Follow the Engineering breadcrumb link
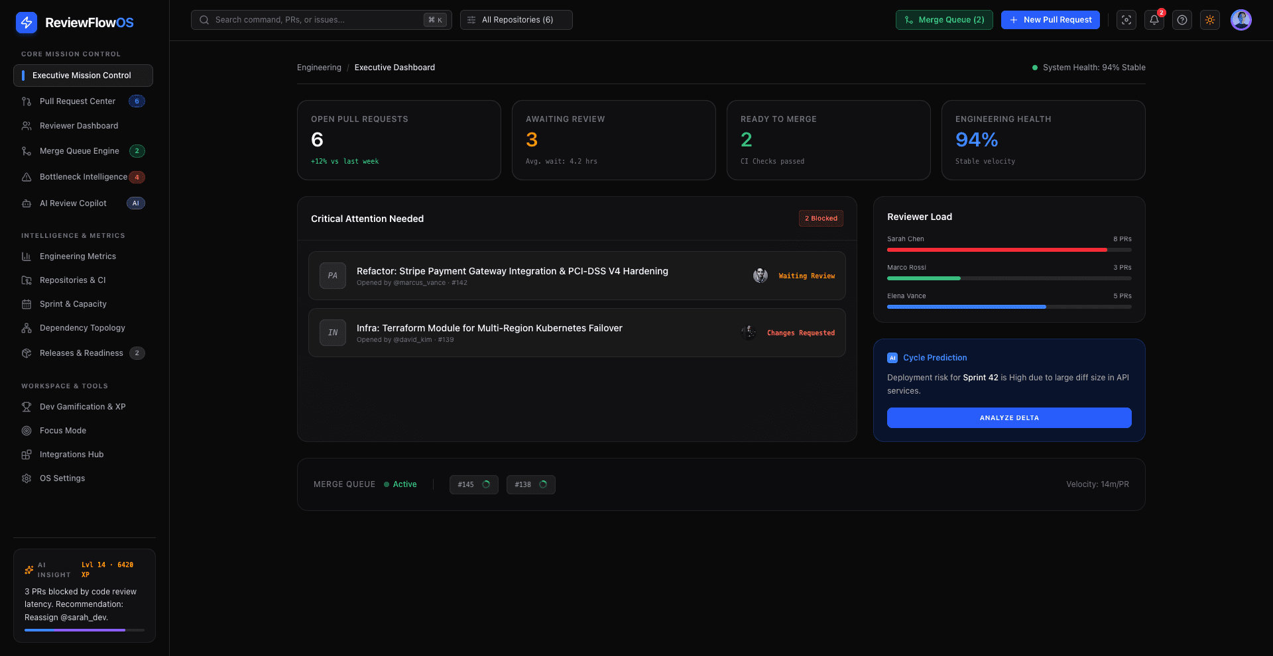This screenshot has width=1273, height=656. 319,68
